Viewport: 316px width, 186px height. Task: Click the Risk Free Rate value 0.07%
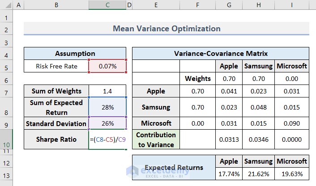tap(107, 66)
